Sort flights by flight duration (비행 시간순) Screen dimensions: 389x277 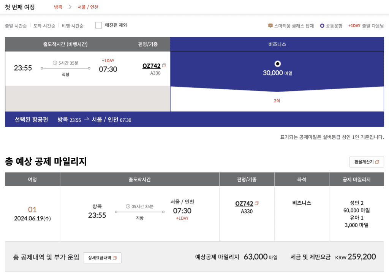coord(73,26)
